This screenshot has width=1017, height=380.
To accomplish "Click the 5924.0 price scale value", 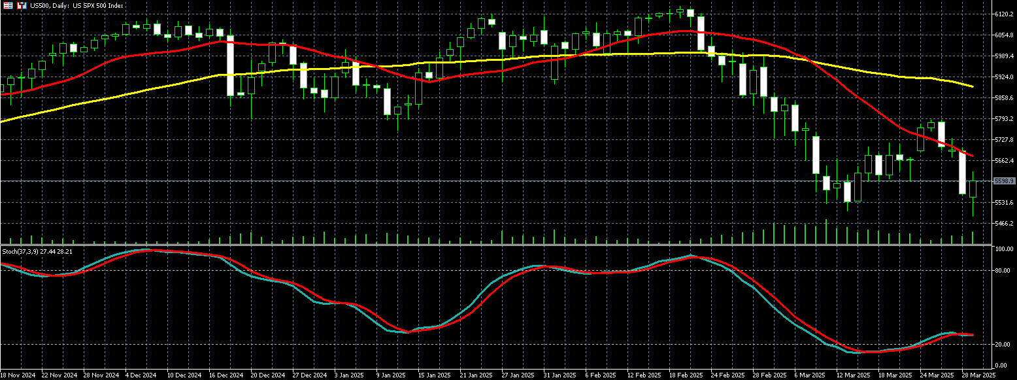I will click(x=1003, y=77).
